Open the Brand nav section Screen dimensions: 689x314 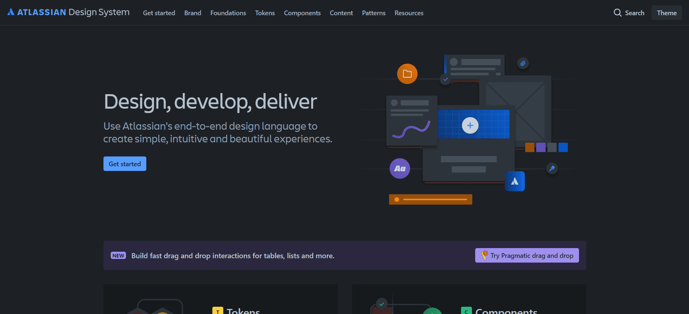pos(193,13)
